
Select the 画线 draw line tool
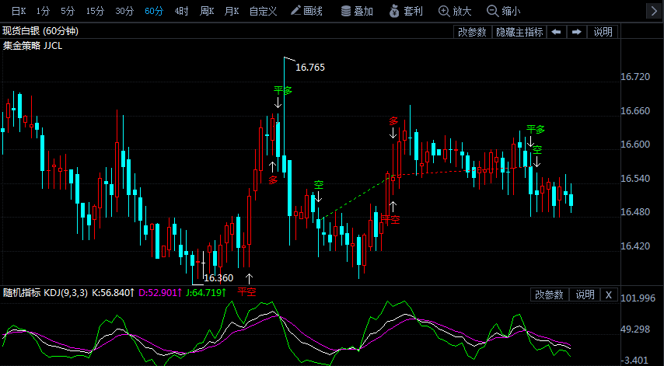pos(306,11)
